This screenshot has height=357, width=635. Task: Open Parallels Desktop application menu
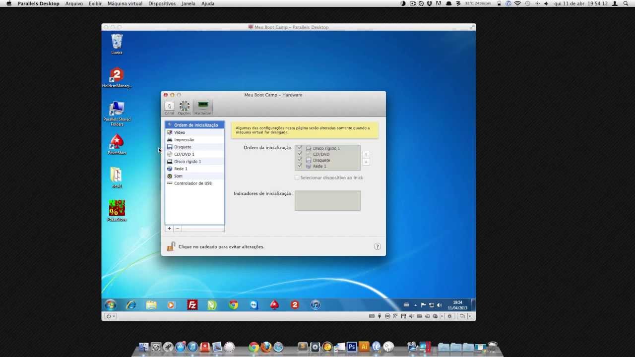39,3
